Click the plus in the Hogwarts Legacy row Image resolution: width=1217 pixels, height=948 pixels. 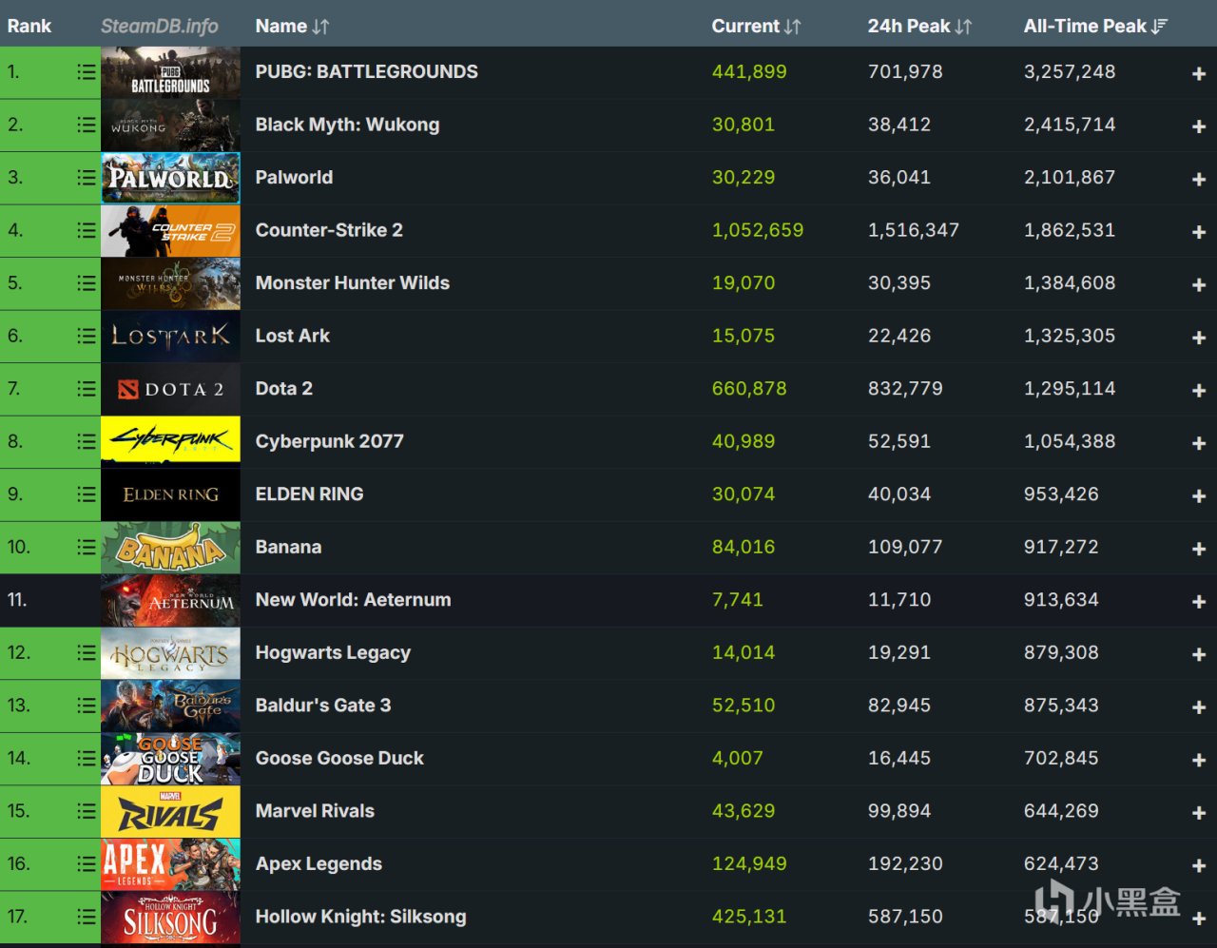[x=1199, y=654]
